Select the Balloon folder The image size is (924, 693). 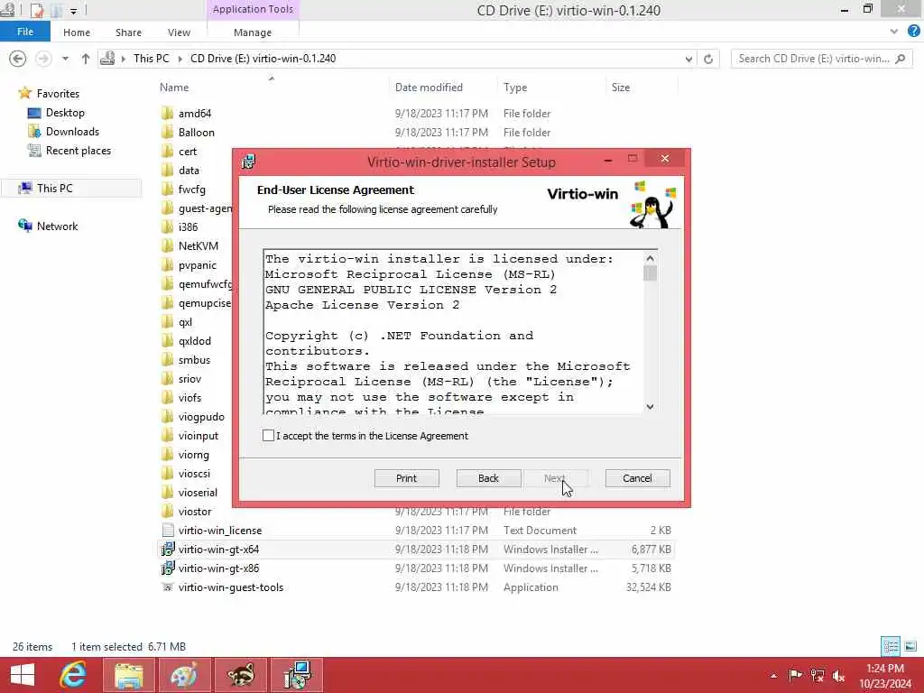(196, 133)
